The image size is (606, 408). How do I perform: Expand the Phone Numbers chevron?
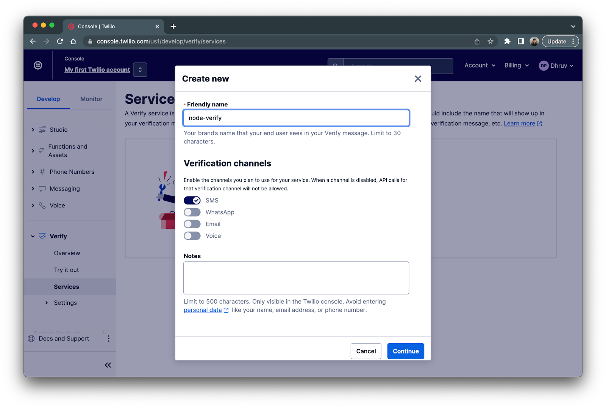tap(33, 172)
